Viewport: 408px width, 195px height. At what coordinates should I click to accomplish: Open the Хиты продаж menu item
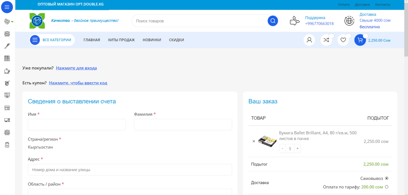tap(121, 40)
